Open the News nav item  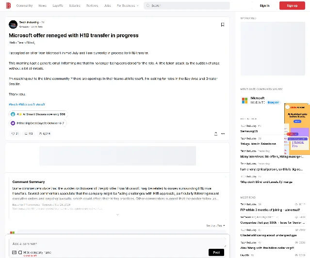[x=43, y=5]
